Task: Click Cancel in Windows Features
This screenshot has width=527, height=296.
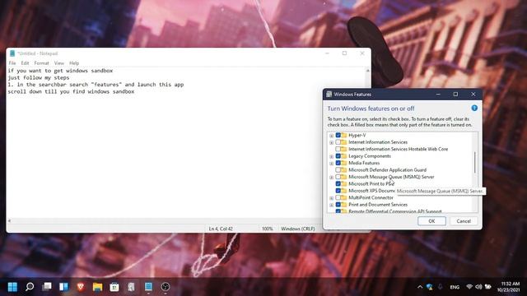Action: click(x=464, y=221)
